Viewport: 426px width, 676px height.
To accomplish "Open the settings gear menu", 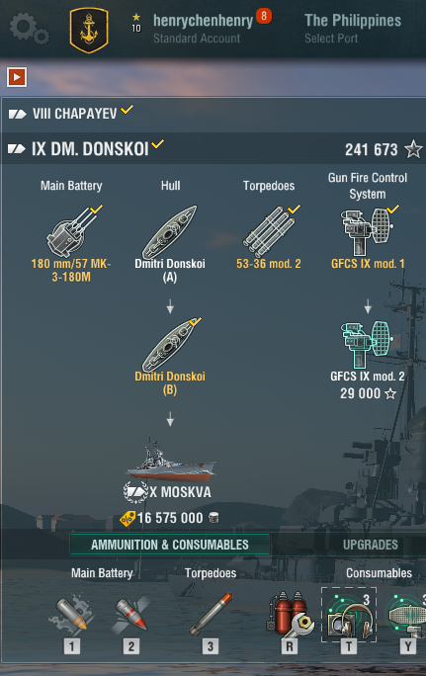I will coord(29,28).
